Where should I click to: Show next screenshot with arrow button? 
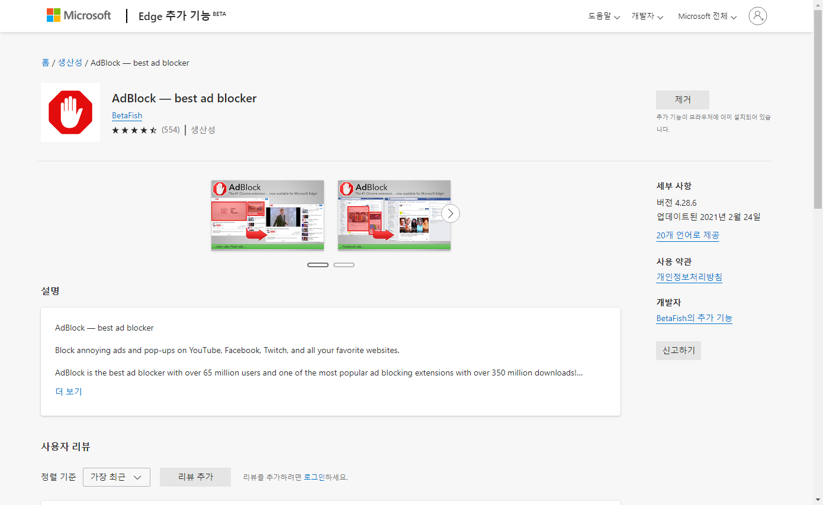tap(451, 213)
